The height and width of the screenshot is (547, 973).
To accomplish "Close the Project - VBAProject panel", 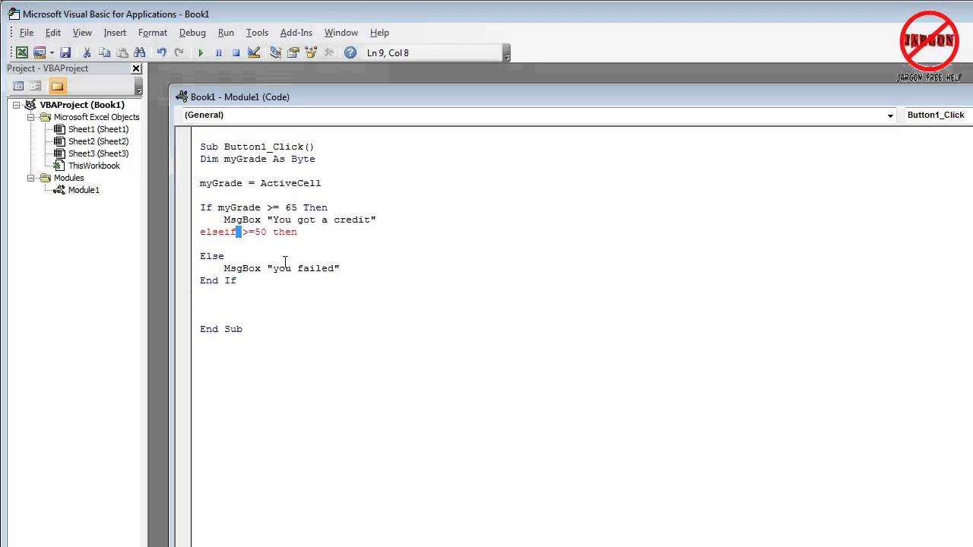I will tap(136, 68).
